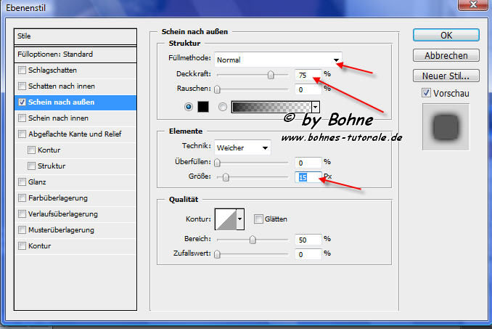The width and height of the screenshot is (492, 329).
Task: Expand the Kontur curve picker arrow
Action: click(x=239, y=218)
